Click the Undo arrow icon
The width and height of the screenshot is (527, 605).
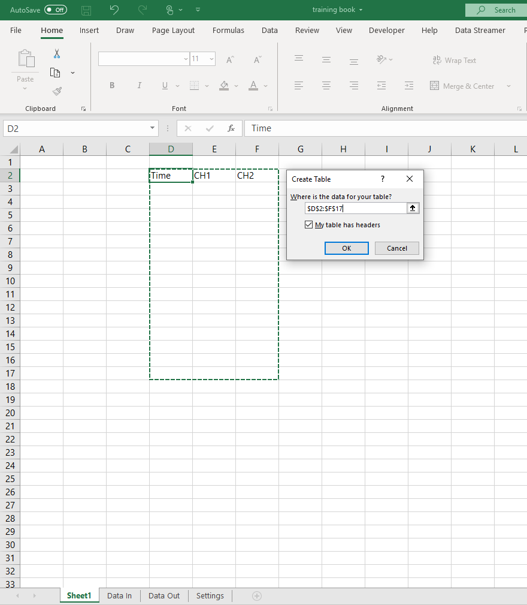114,10
